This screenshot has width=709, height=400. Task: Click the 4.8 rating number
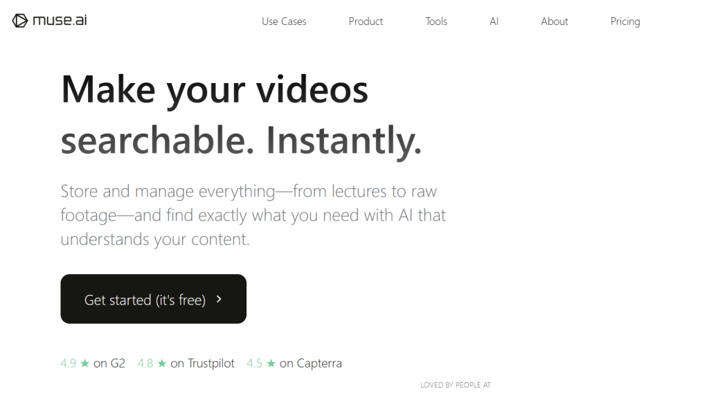[145, 363]
